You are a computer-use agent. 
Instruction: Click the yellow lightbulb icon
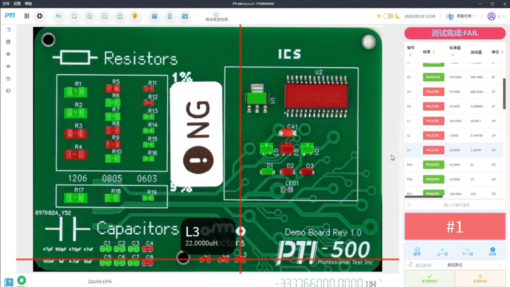[x=134, y=16]
